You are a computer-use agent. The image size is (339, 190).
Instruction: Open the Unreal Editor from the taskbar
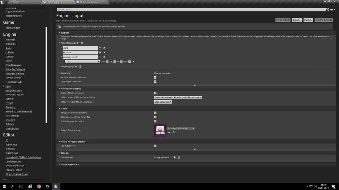tap(56, 186)
